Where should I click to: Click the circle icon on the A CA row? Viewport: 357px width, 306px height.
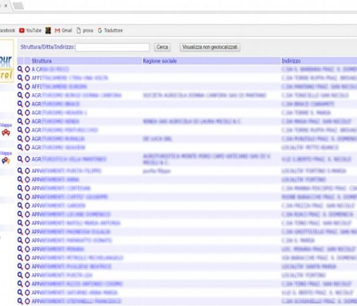pos(27,69)
